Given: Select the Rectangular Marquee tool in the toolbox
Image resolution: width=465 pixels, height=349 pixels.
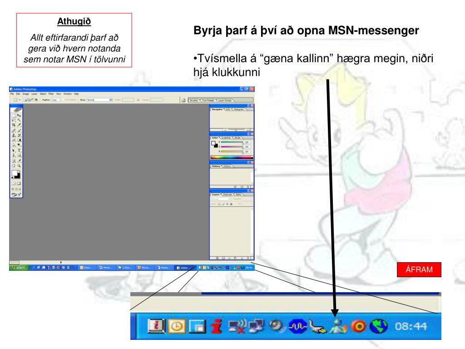Looking at the screenshot, I should pos(14,115).
